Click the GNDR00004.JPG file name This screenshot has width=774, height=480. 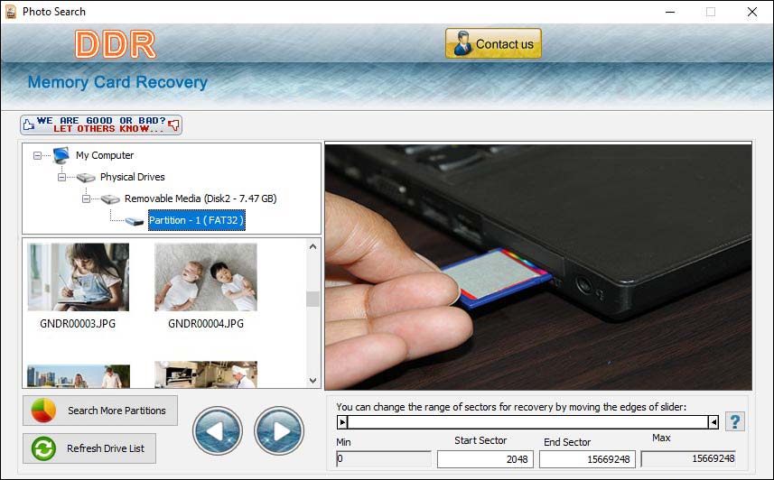point(206,324)
